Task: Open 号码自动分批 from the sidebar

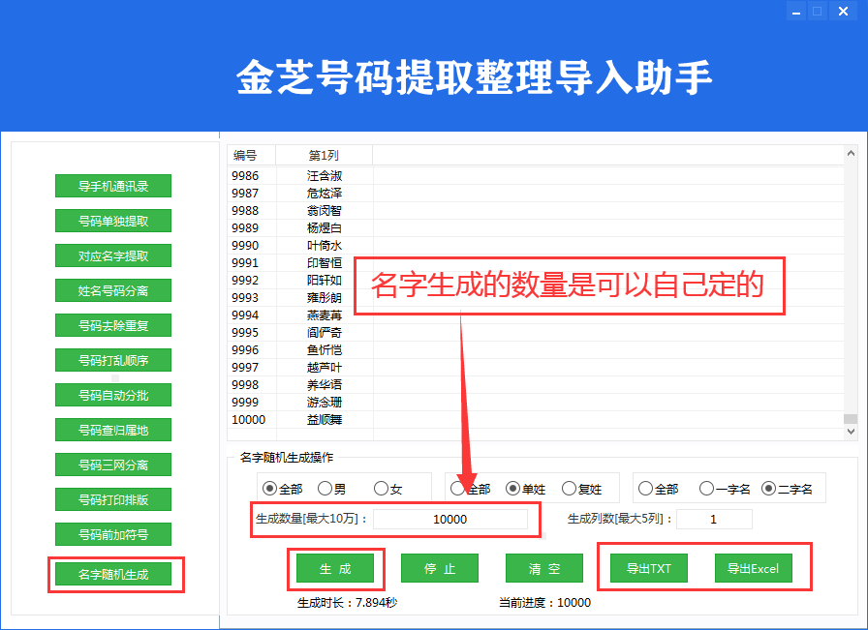Action: pyautogui.click(x=113, y=394)
